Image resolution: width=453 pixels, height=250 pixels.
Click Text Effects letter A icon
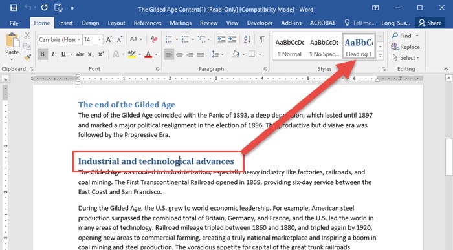click(x=116, y=54)
